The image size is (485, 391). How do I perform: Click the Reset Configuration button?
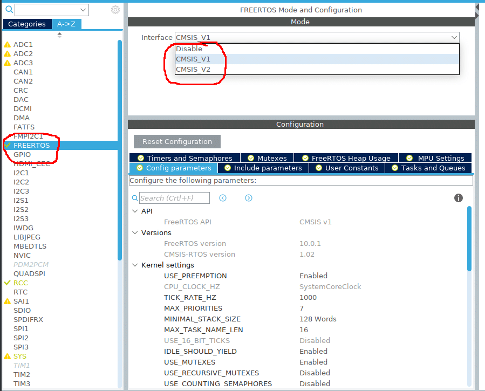pos(177,141)
